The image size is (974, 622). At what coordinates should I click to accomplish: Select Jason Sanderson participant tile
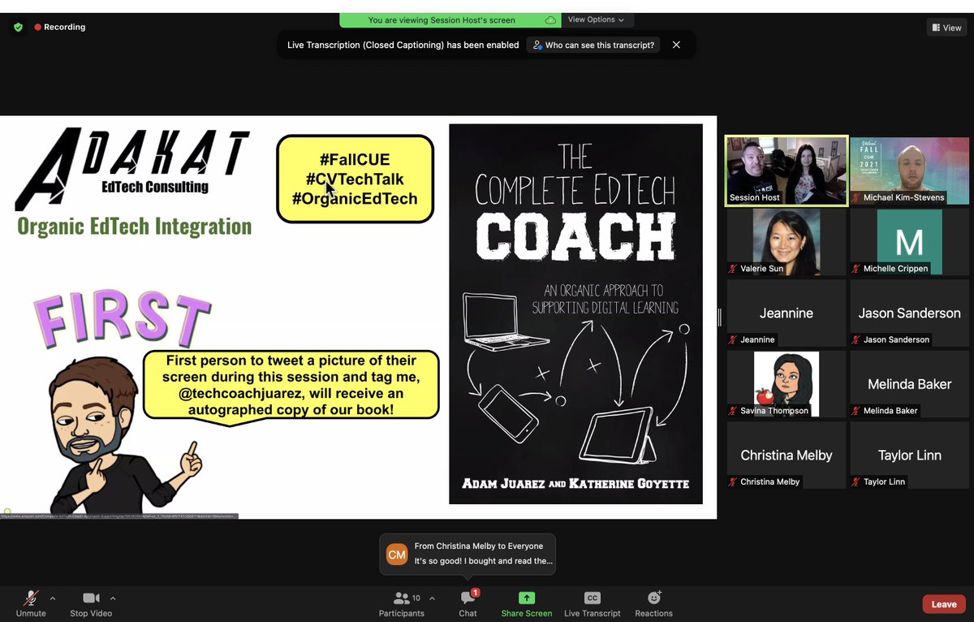pos(909,313)
